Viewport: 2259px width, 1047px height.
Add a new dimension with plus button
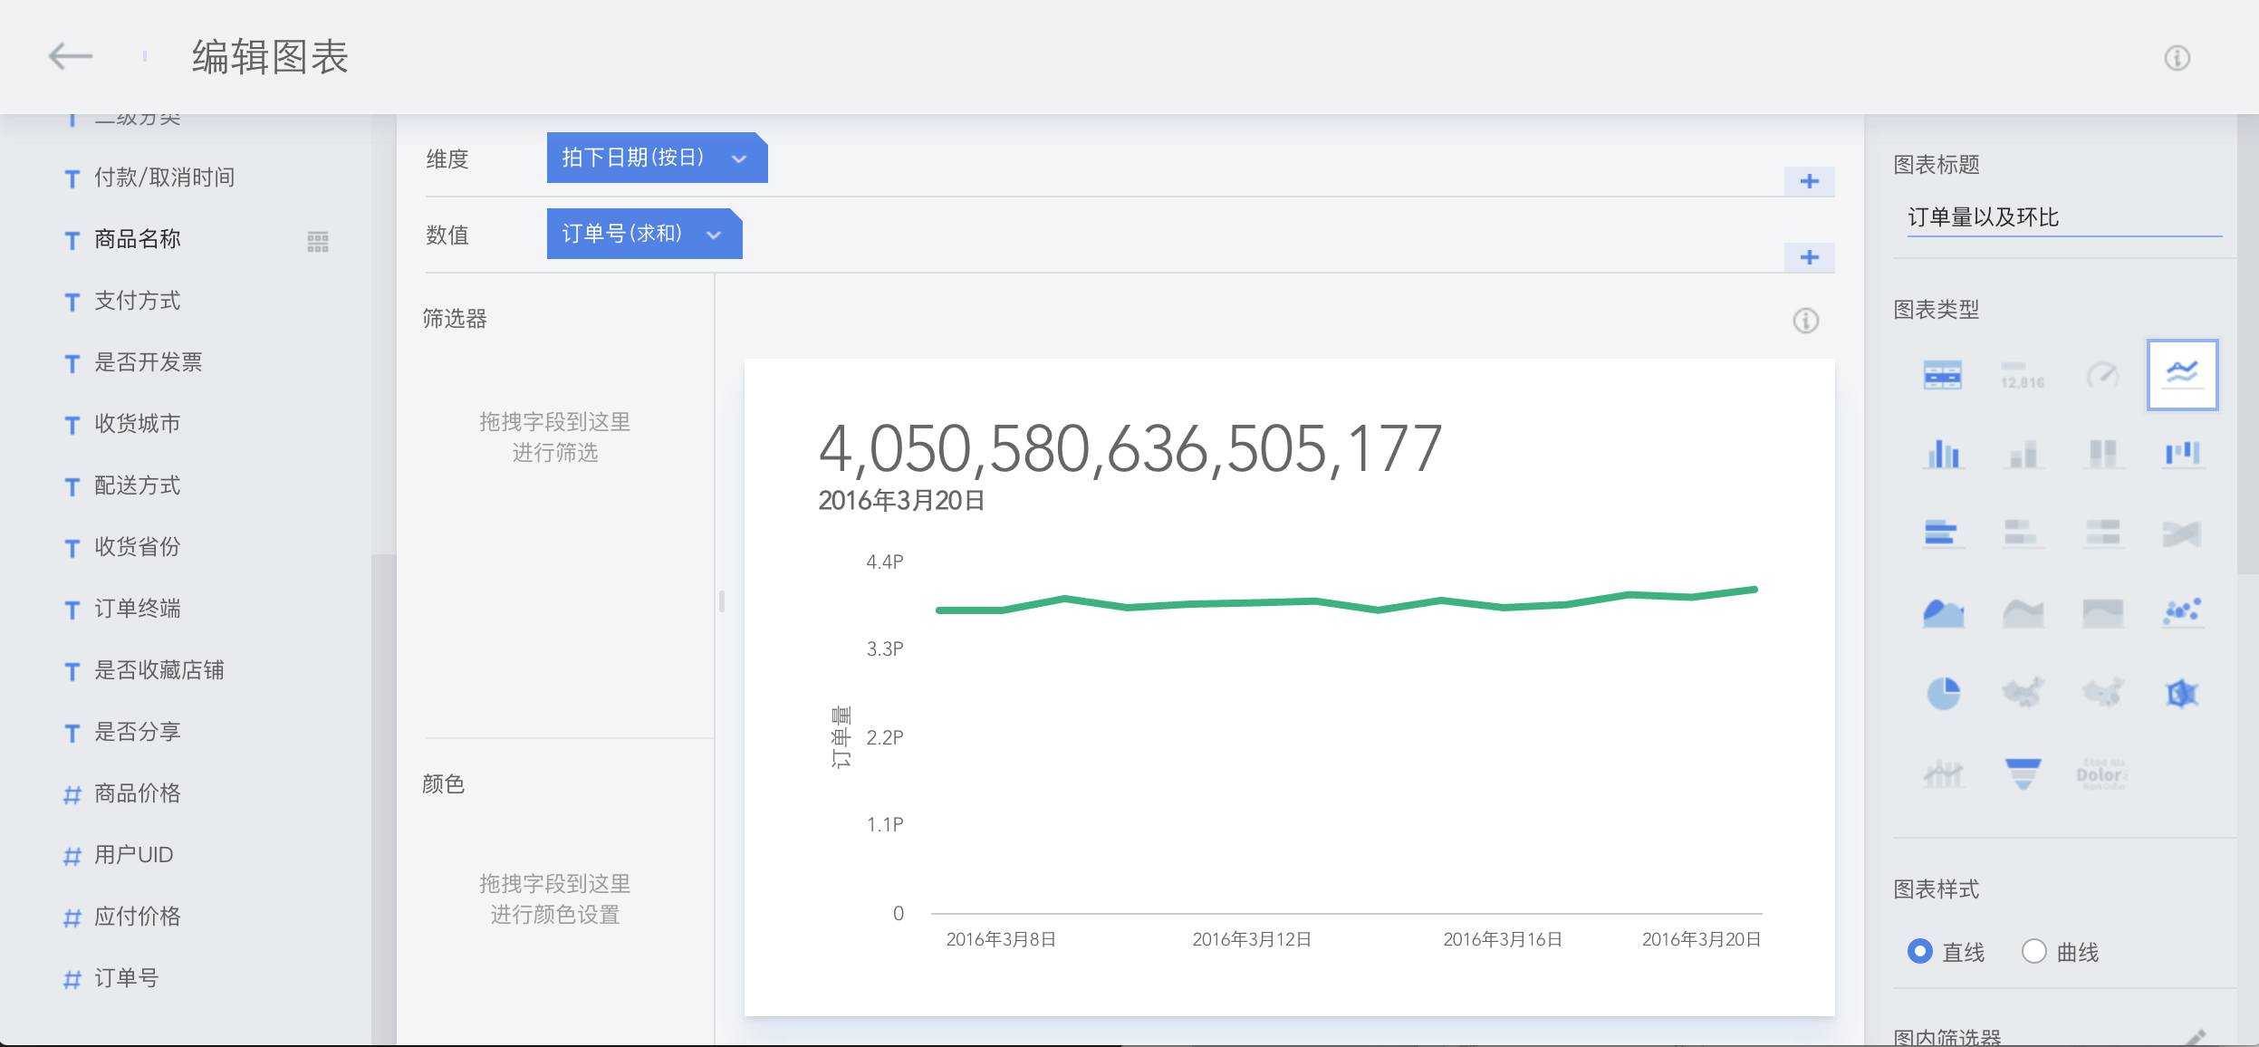(1810, 181)
